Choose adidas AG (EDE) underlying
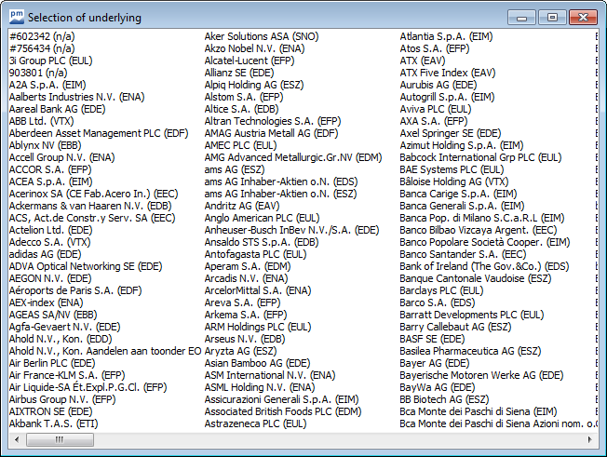 click(x=45, y=253)
